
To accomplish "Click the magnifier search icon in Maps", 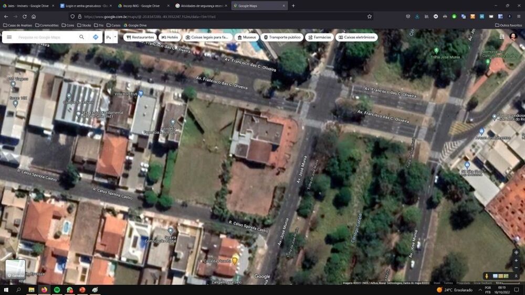I will [82, 37].
